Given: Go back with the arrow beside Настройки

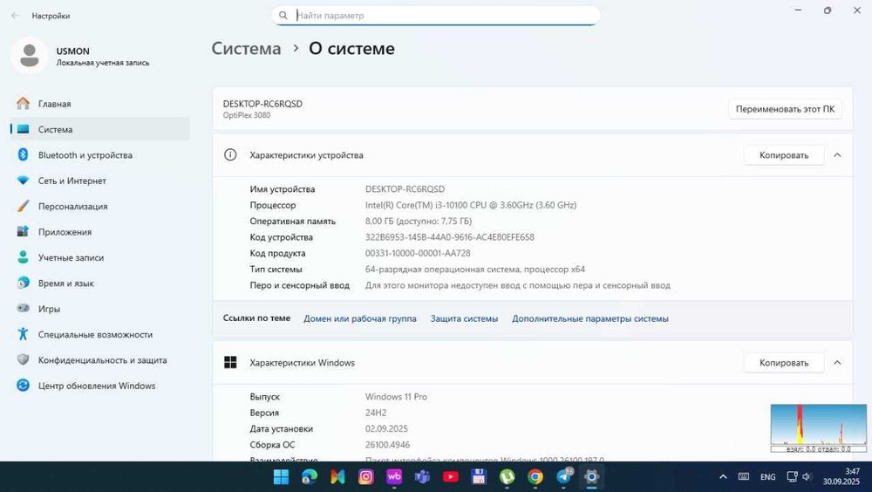Looking at the screenshot, I should point(15,16).
